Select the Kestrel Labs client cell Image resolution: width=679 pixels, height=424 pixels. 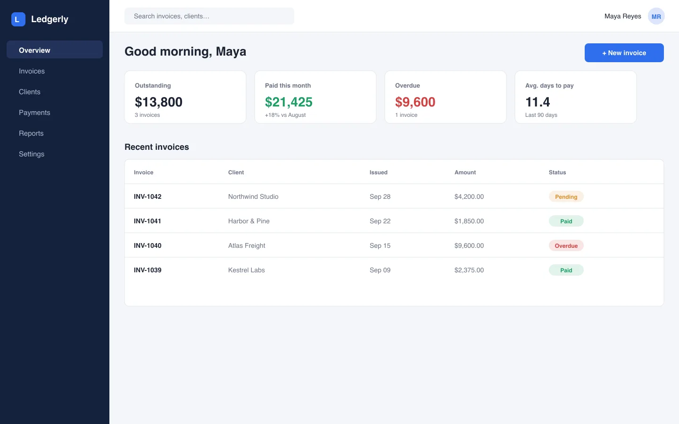point(247,270)
